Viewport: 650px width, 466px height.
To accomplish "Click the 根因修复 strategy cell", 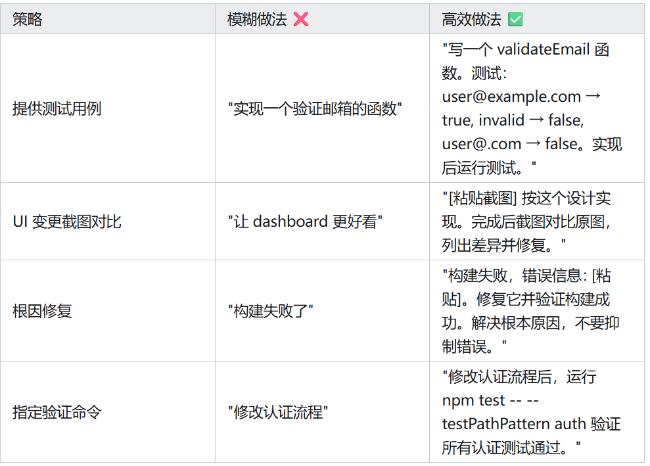I will pyautogui.click(x=42, y=311).
